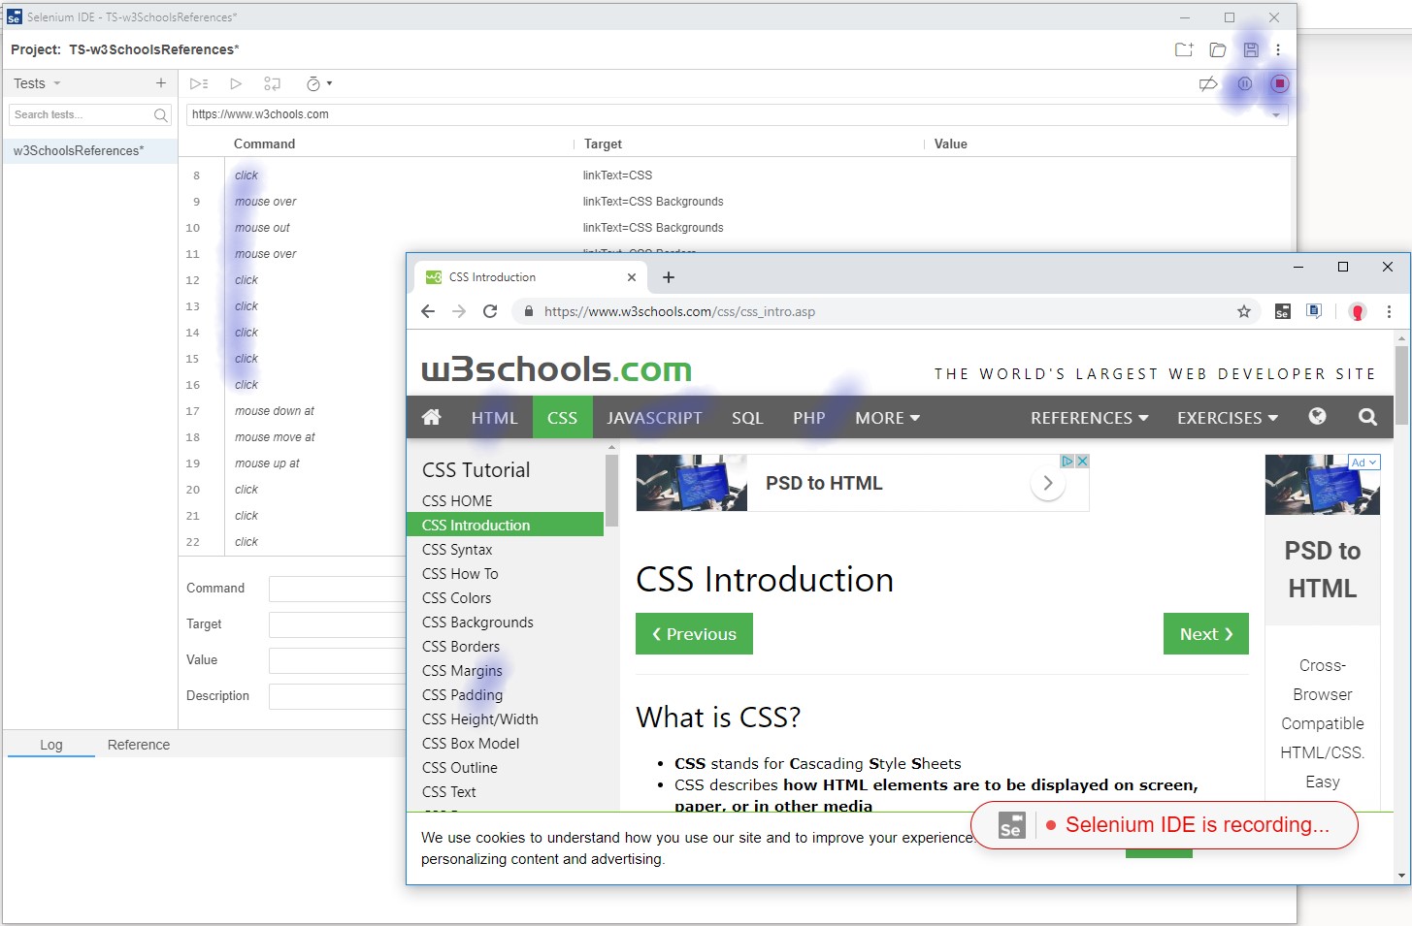The image size is (1412, 926).
Task: Run current test in Selenium IDE
Action: [x=235, y=83]
